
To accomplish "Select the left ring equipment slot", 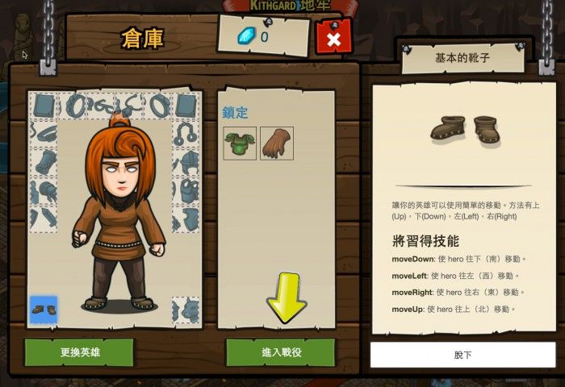I will (72, 106).
